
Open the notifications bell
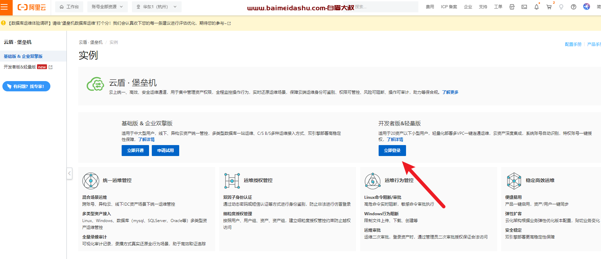pyautogui.click(x=537, y=7)
